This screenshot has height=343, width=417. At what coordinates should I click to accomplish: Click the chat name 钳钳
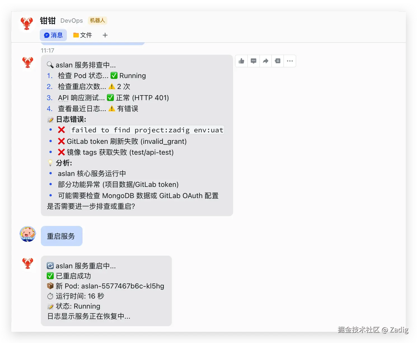tap(48, 20)
